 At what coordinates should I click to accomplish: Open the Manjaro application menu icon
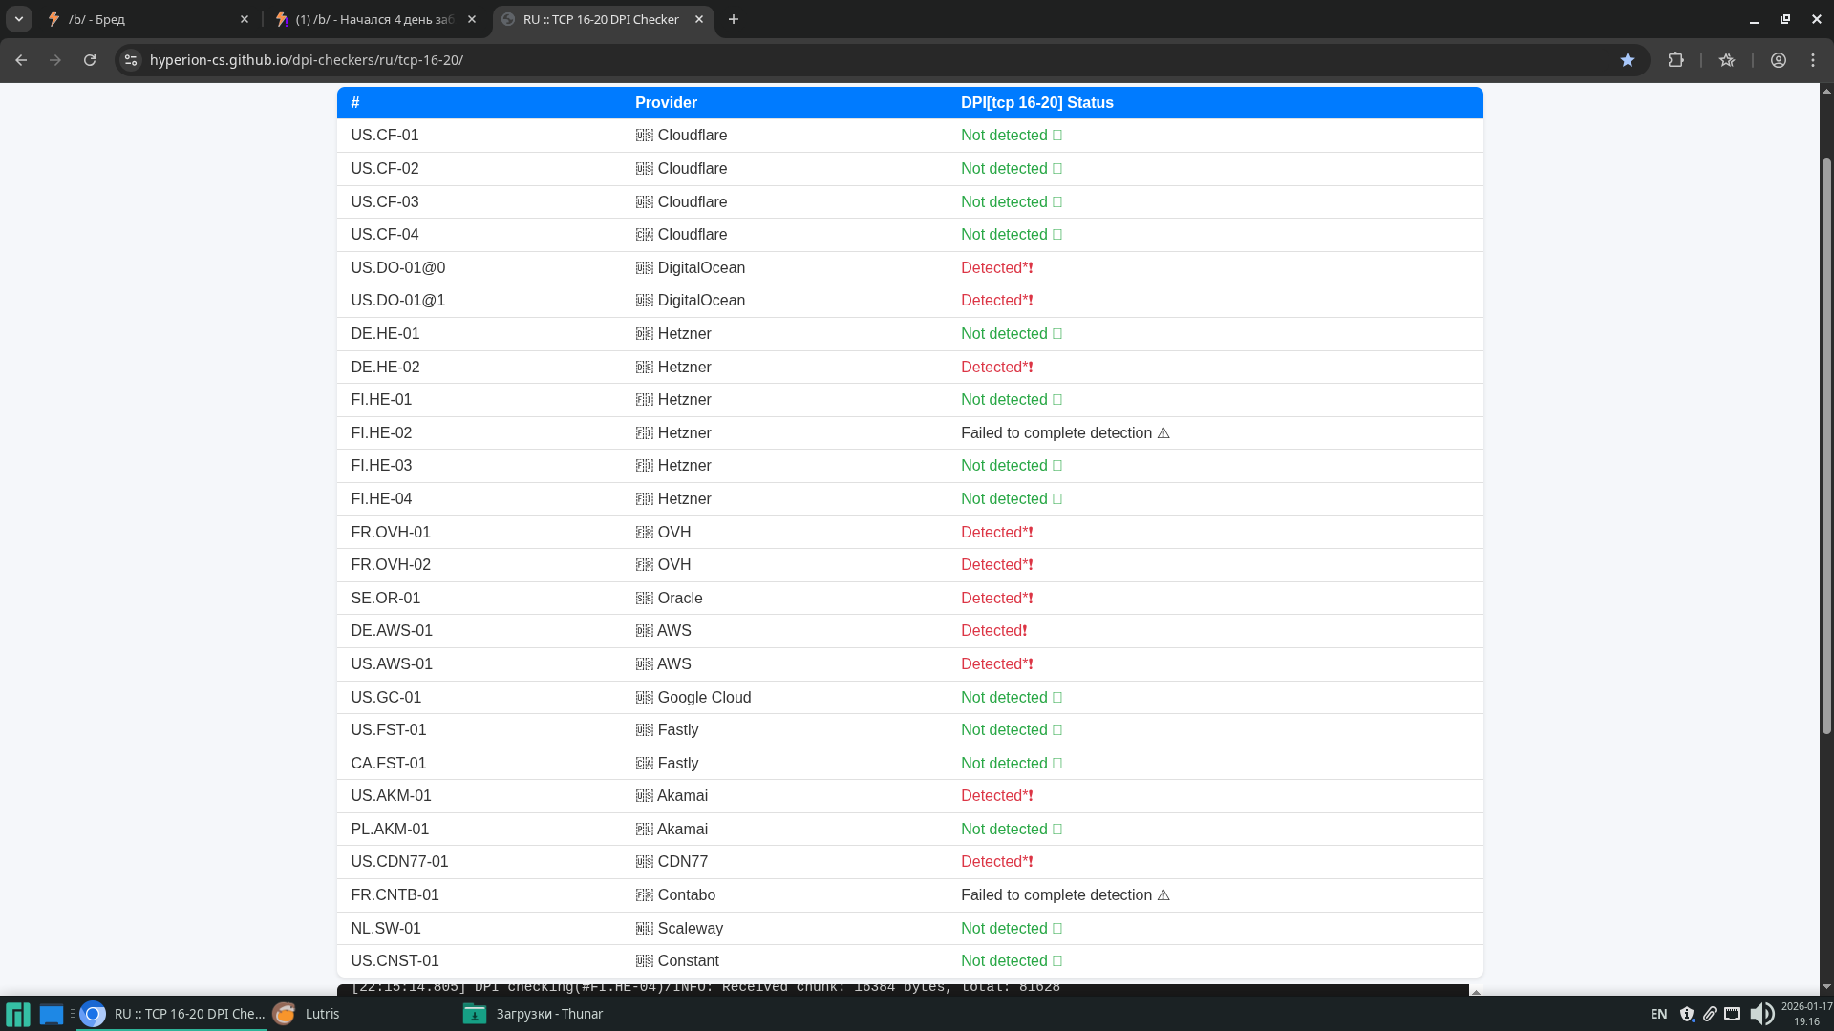[x=17, y=1014]
